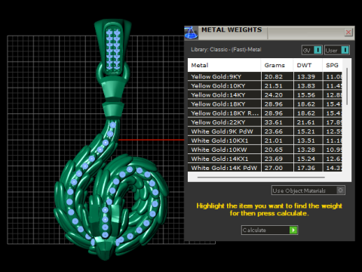Select the White Gold:9K PdW row
This screenshot has width=362, height=272.
pos(265,131)
